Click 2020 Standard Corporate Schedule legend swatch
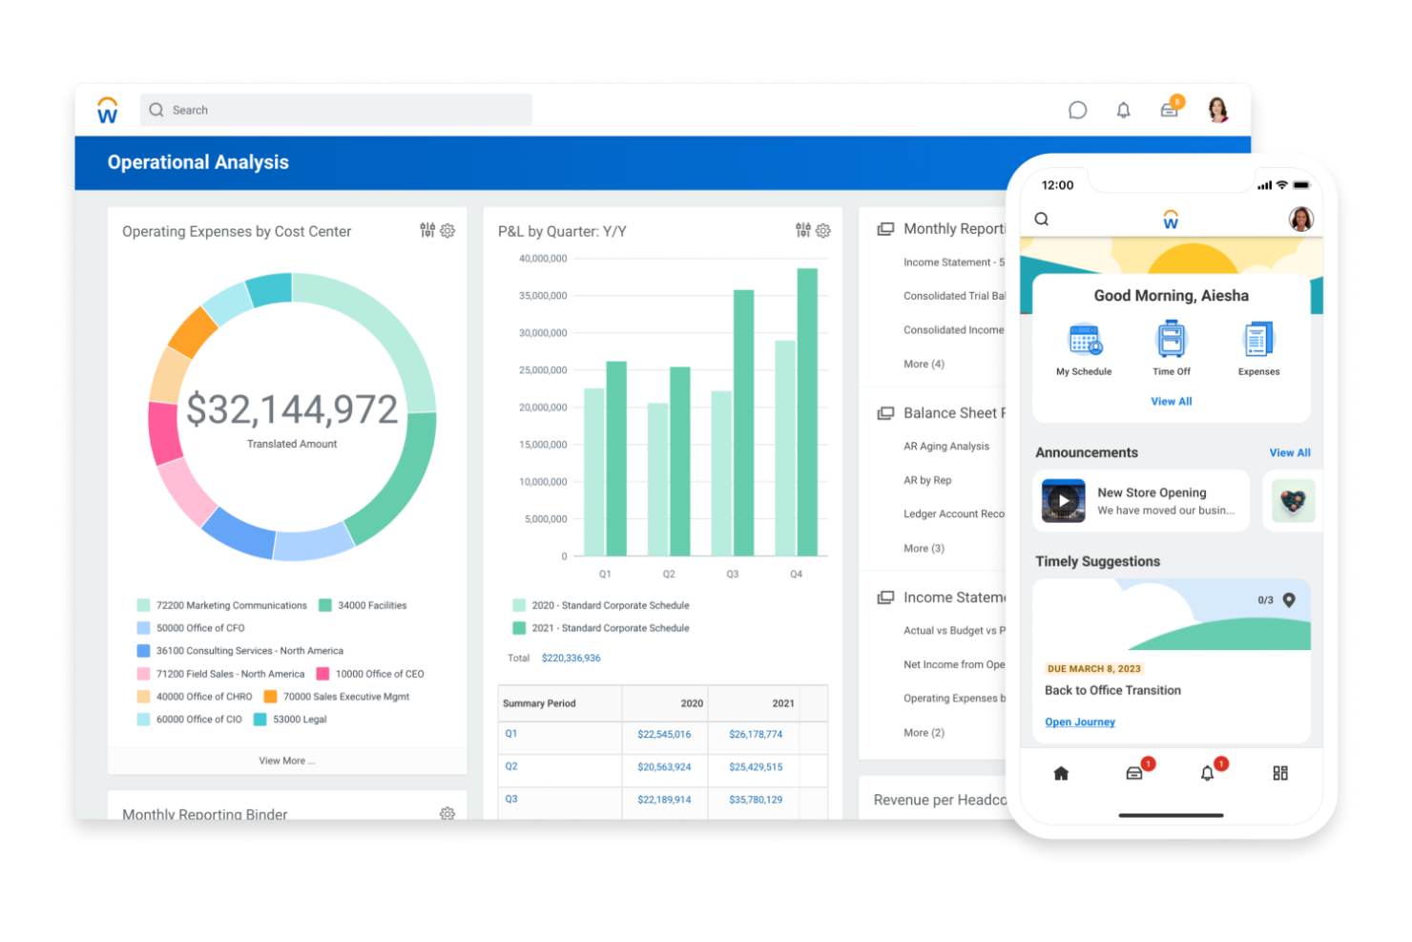1412x942 pixels. 519,605
